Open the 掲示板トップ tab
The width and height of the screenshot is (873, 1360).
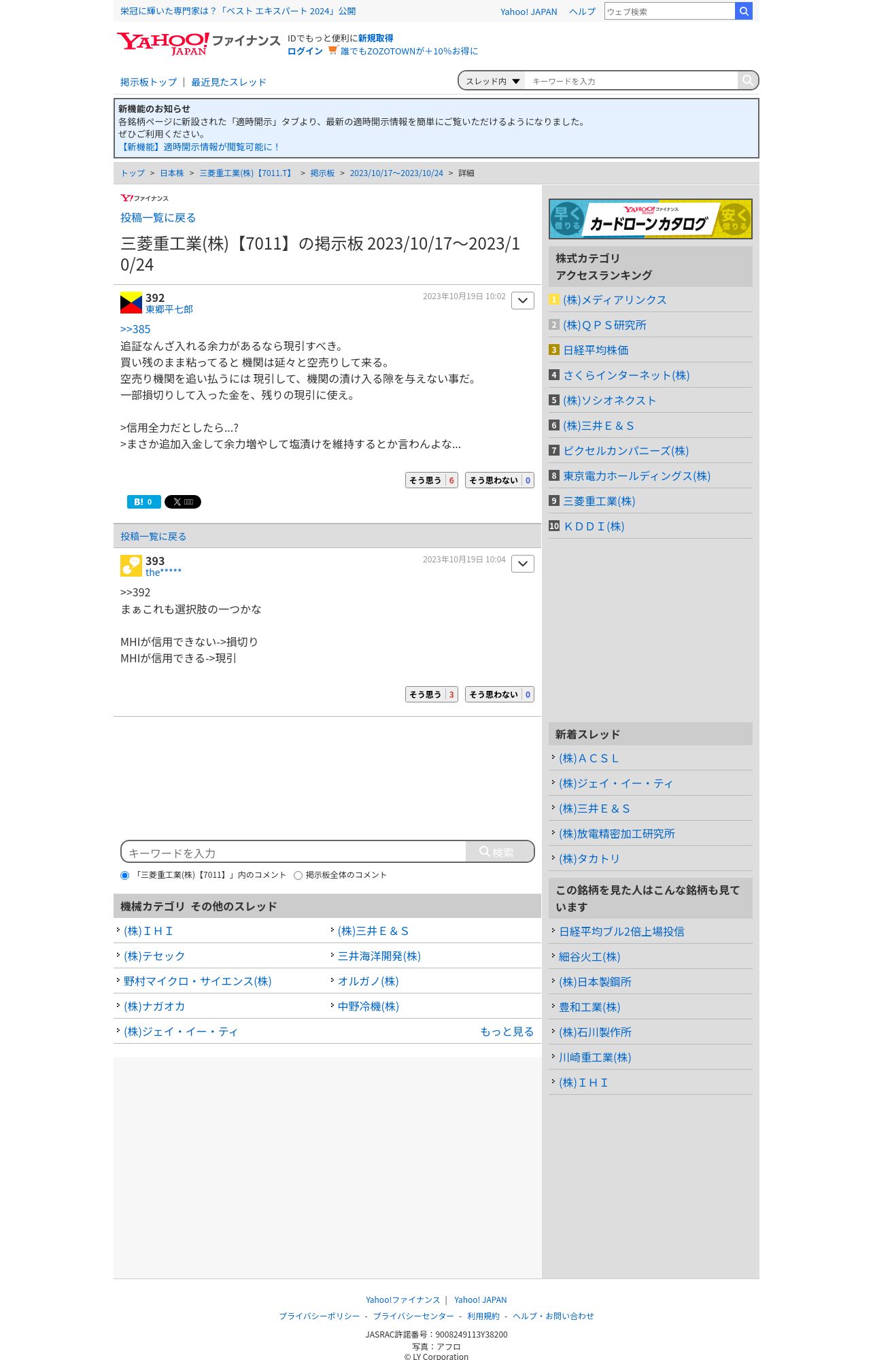(x=148, y=82)
